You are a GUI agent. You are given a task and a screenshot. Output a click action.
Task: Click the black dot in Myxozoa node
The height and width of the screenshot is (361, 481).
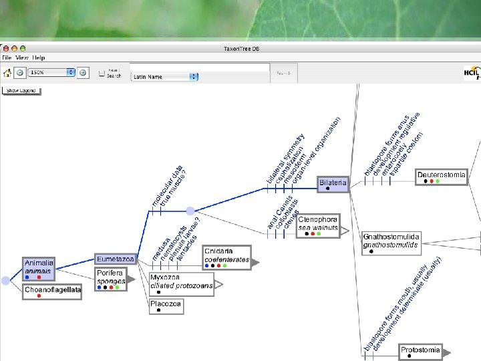pos(158,292)
